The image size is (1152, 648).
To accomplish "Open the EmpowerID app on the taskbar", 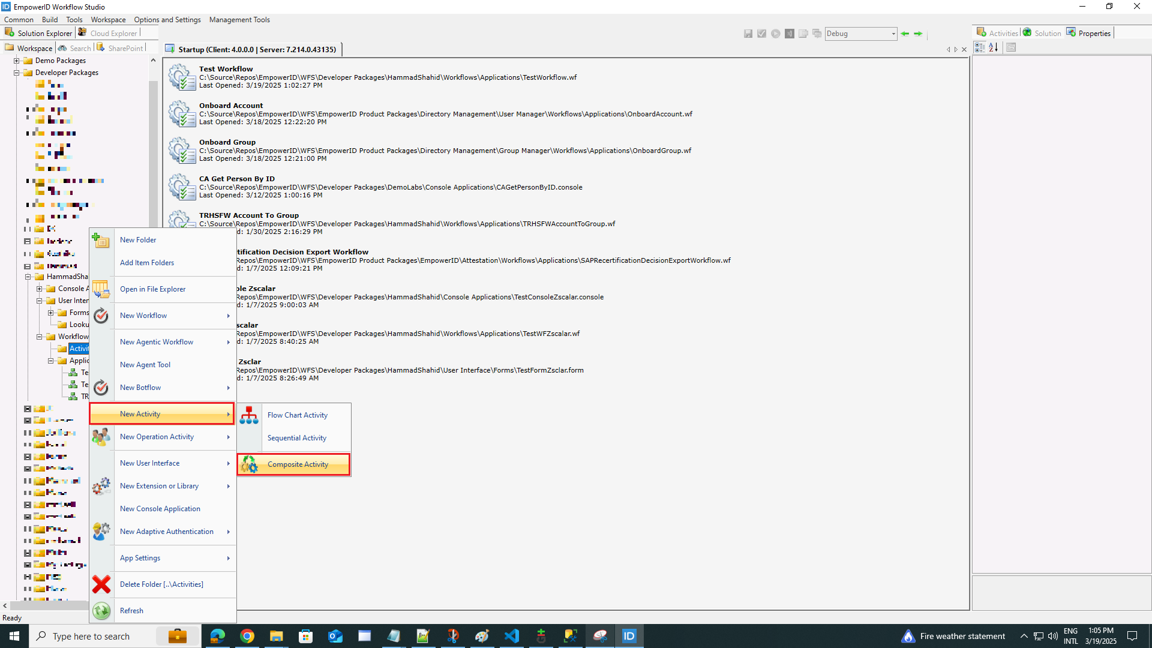I will coord(629,636).
